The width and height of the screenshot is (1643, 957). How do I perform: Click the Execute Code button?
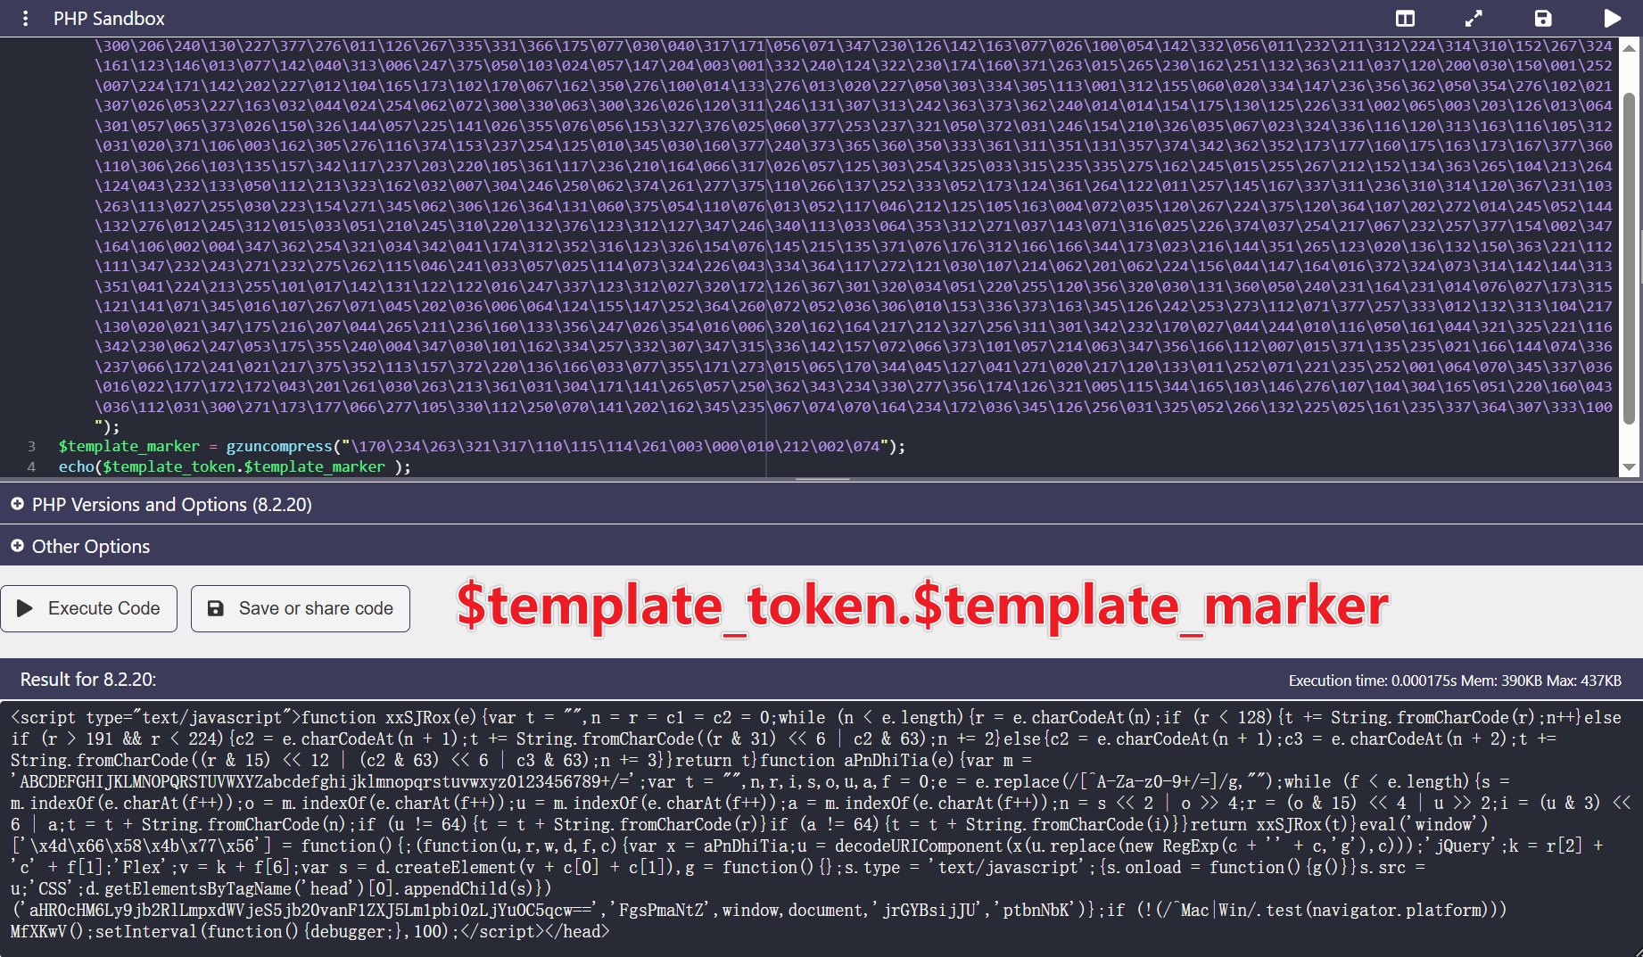[x=89, y=608]
